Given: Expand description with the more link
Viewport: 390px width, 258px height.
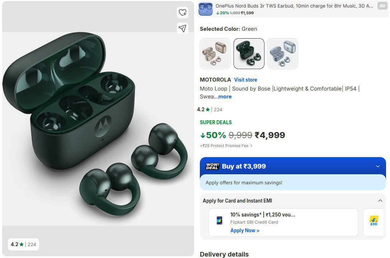Looking at the screenshot, I should pos(225,97).
